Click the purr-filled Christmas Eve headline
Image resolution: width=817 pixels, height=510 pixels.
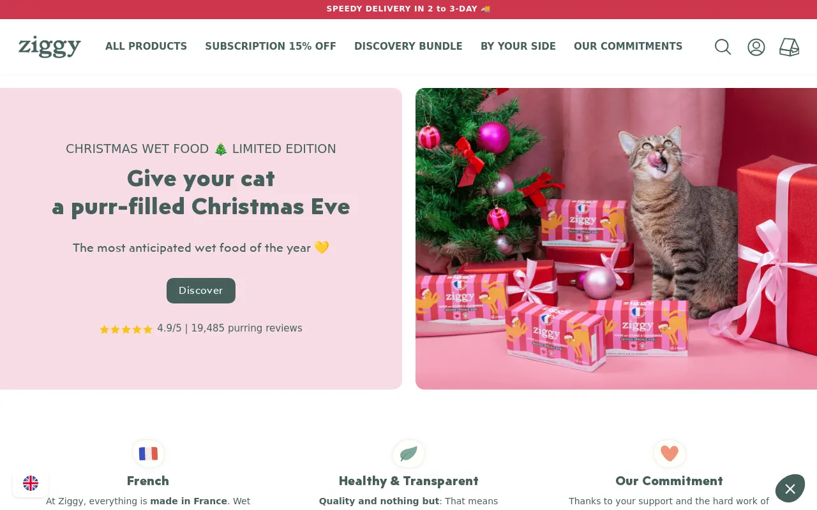[x=201, y=193]
